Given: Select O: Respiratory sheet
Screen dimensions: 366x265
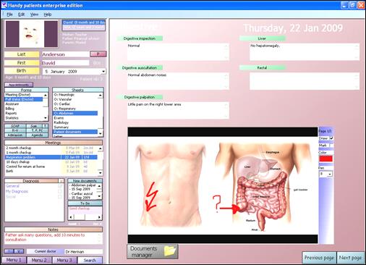Looking at the screenshot, I should pos(75,109).
